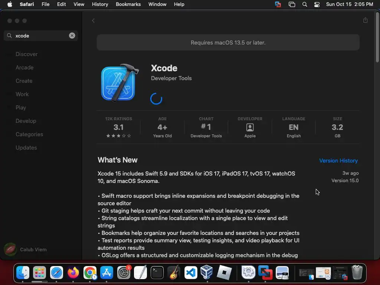Open the Safari menu

[x=27, y=4]
